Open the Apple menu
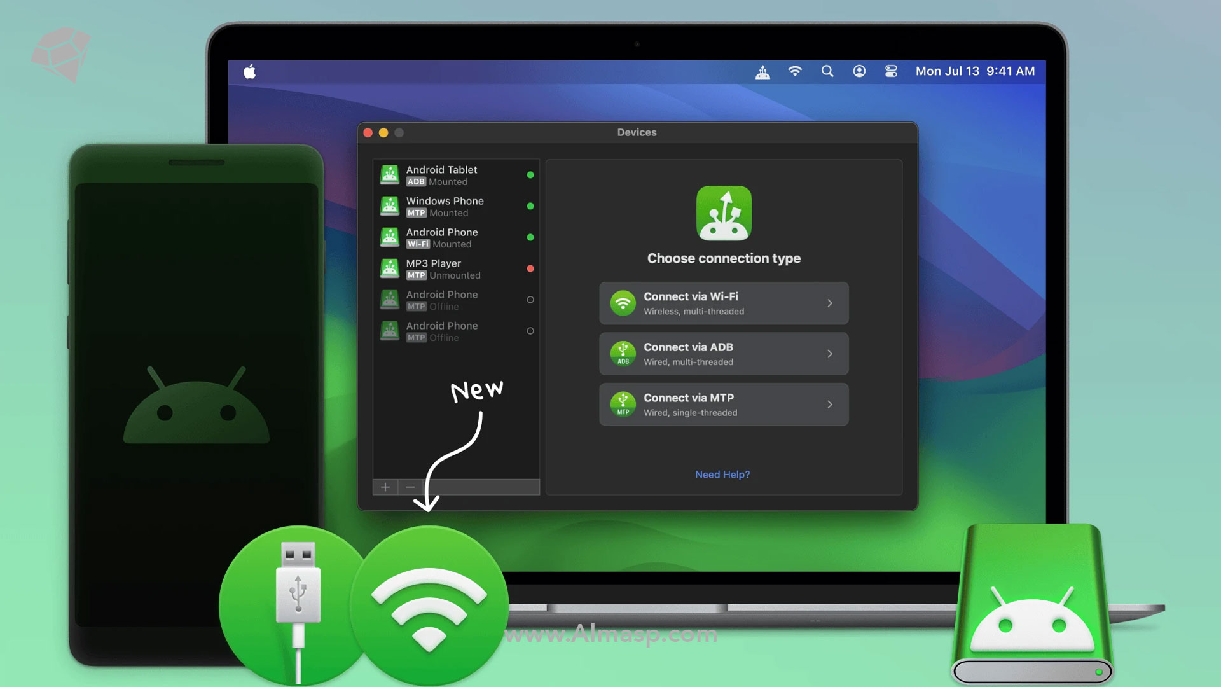The height and width of the screenshot is (687, 1221). pos(250,71)
